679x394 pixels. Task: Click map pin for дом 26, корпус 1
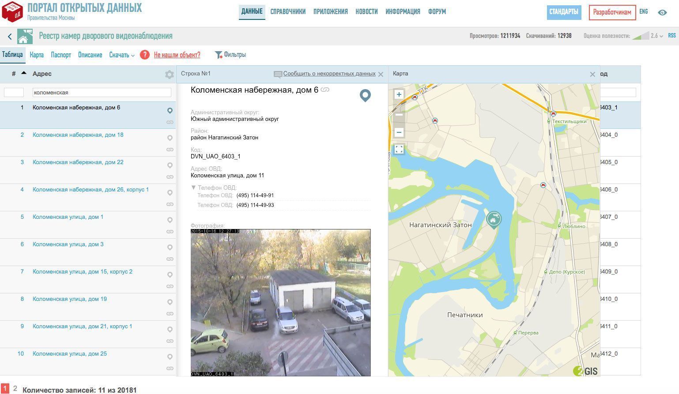[x=170, y=193]
